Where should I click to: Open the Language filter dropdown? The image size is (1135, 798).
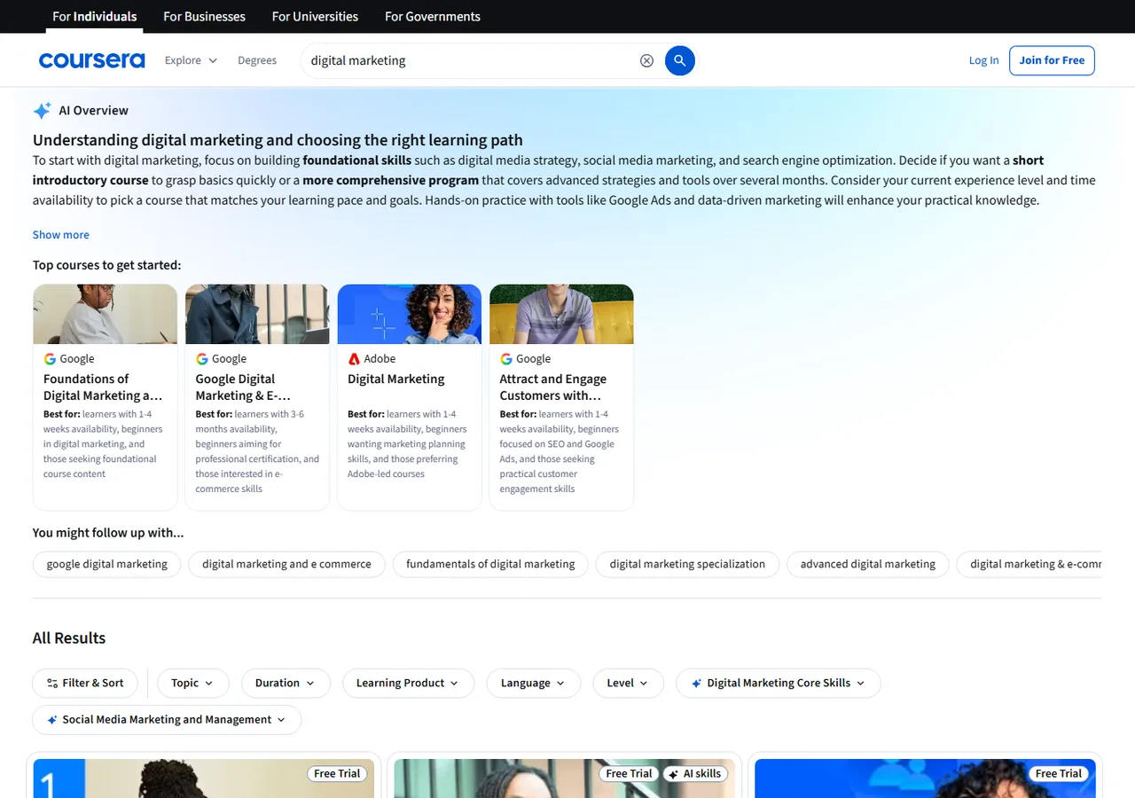pos(533,684)
